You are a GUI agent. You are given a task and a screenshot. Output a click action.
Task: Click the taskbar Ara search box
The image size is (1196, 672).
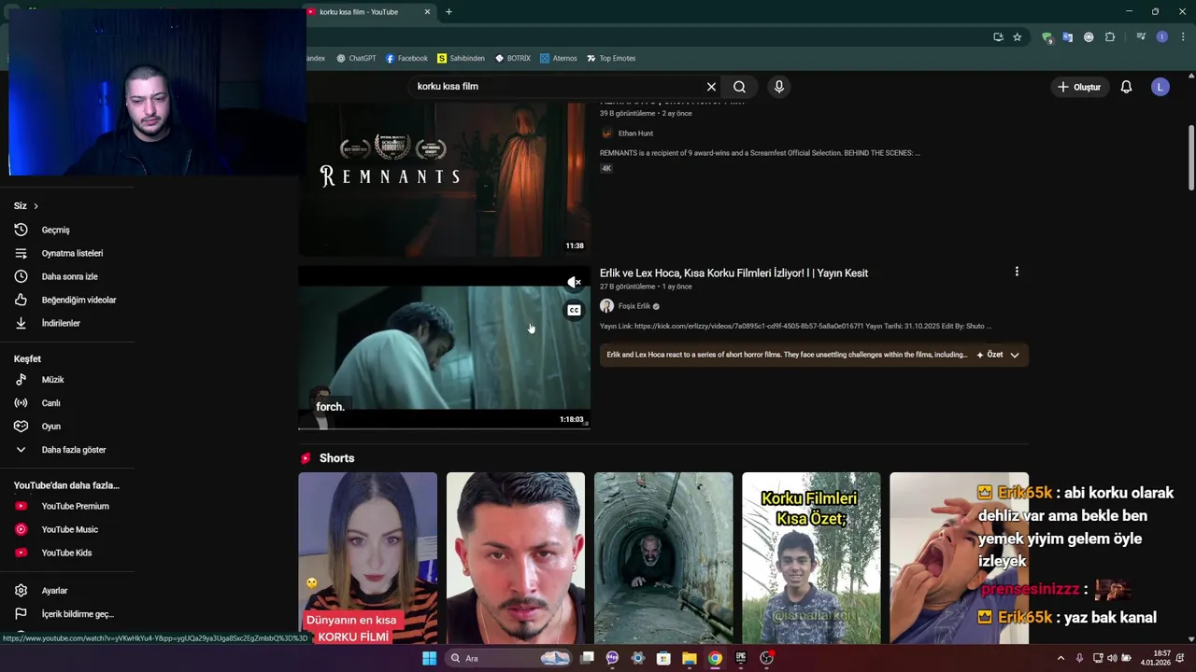509,658
